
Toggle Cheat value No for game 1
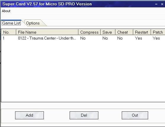click(x=120, y=38)
